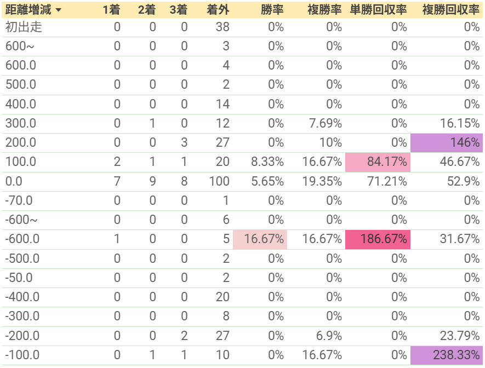Select the purple 238.33% cell

pyautogui.click(x=446, y=355)
